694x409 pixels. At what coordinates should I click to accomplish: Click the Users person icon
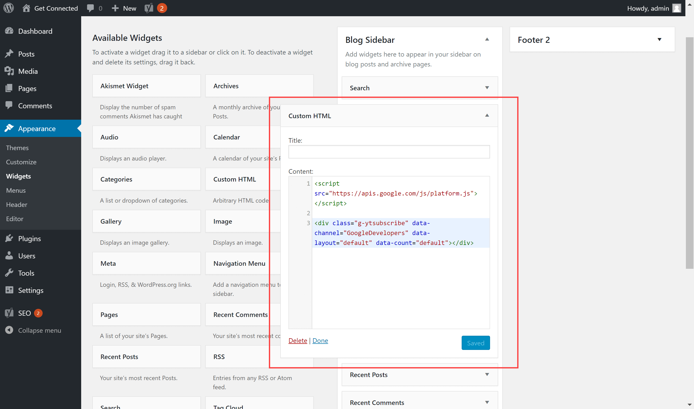pos(9,256)
